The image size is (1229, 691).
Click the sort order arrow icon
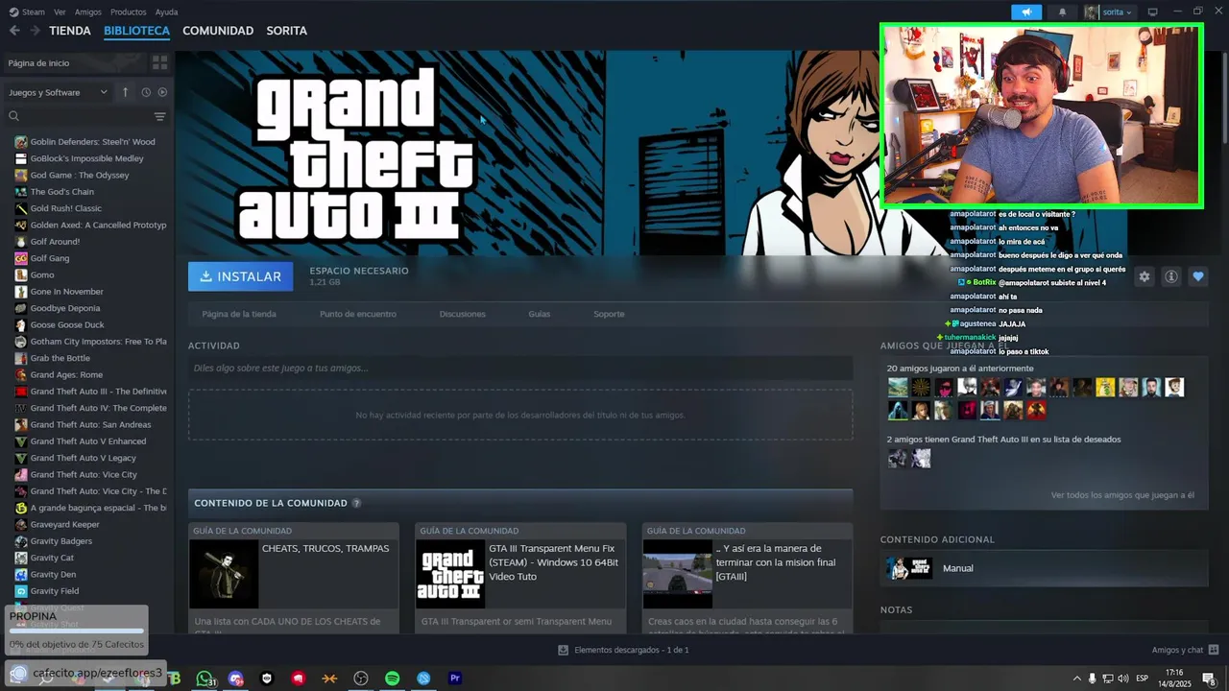click(125, 92)
